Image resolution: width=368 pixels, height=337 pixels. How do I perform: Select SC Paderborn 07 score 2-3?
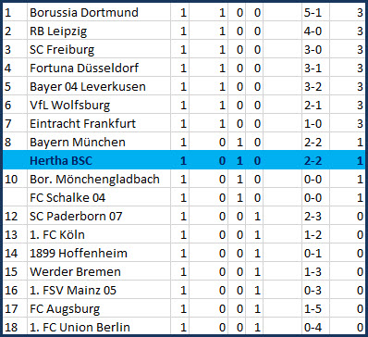tap(313, 216)
